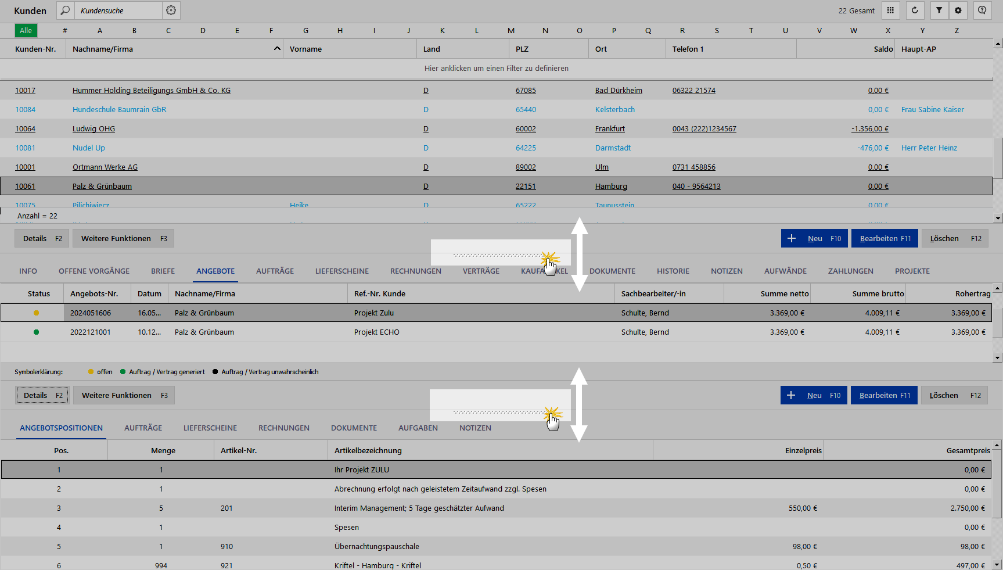Select offer 2024051606 row
This screenshot has height=570, width=1003.
(x=496, y=313)
